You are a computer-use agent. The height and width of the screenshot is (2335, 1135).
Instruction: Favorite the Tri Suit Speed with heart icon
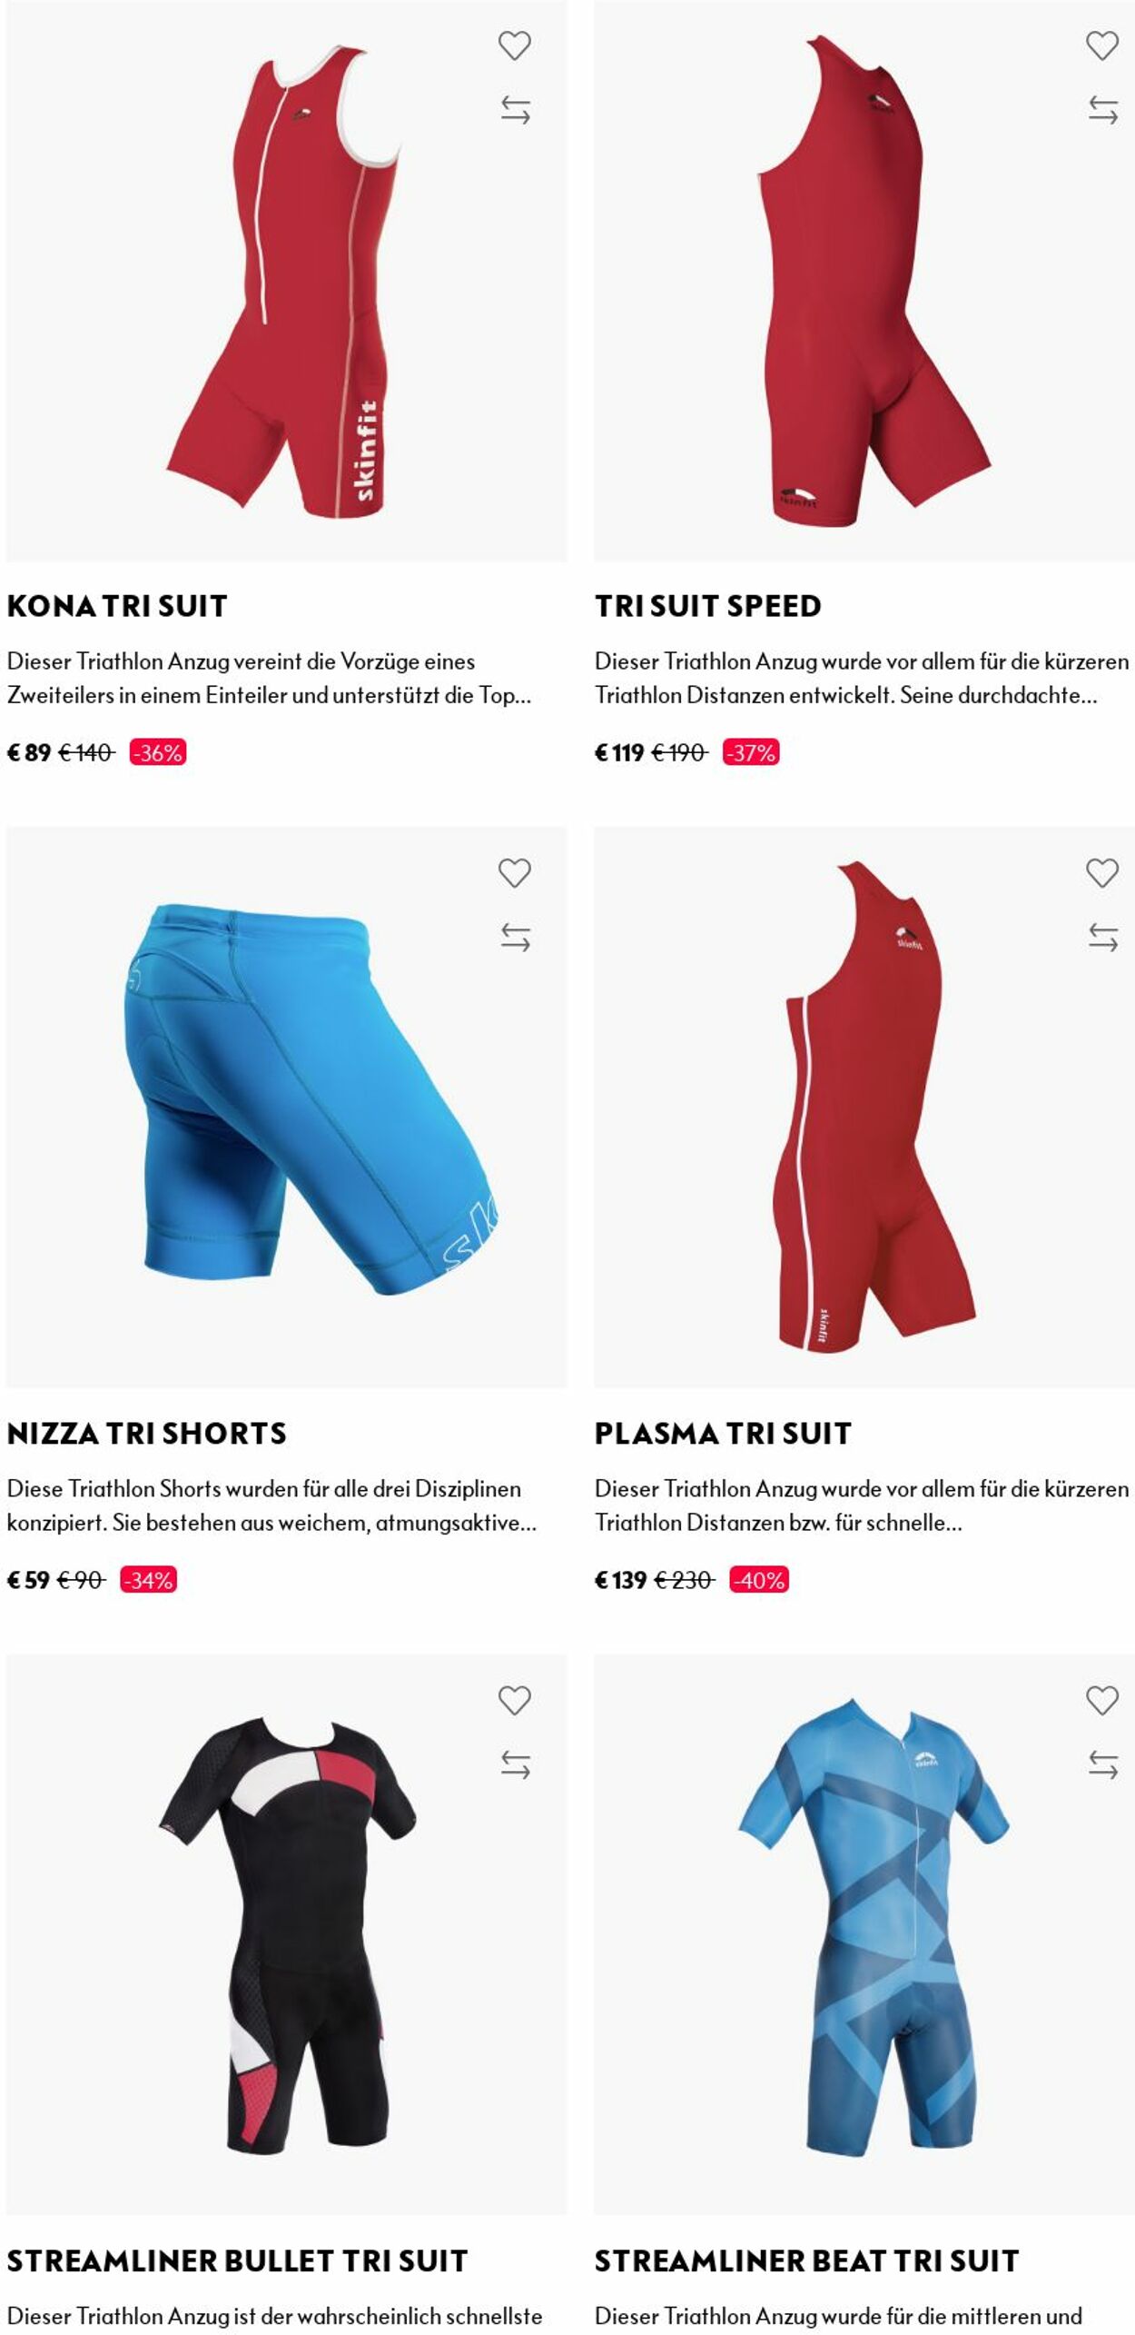(1102, 45)
